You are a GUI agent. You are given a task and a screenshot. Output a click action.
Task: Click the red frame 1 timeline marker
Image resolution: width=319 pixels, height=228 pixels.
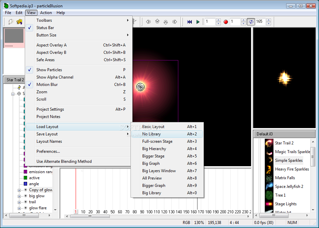(x=76, y=212)
